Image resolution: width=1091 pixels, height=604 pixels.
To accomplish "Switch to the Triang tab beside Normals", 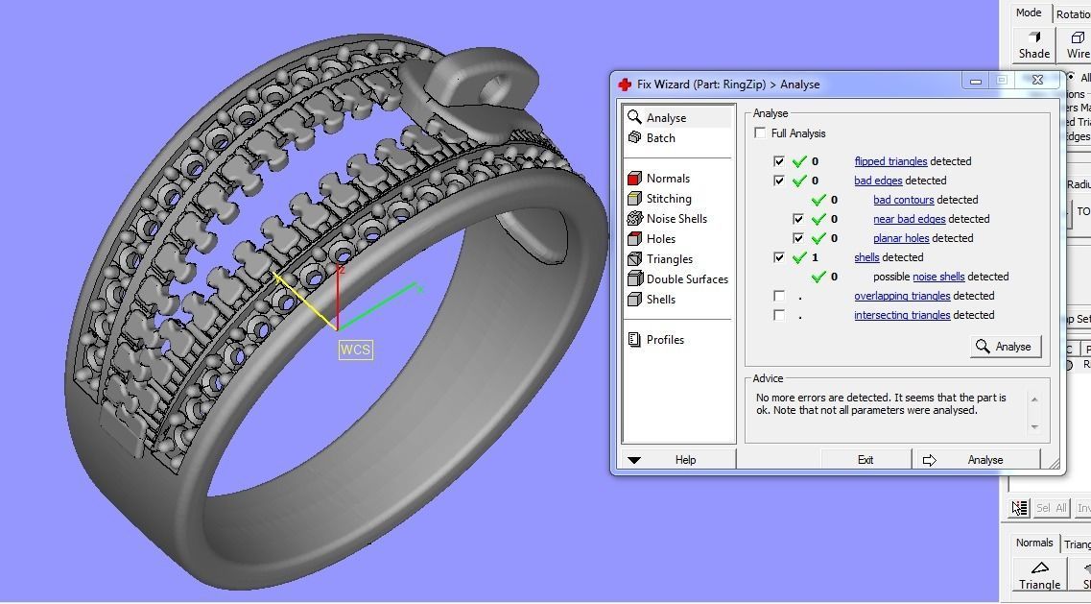I will [1076, 544].
